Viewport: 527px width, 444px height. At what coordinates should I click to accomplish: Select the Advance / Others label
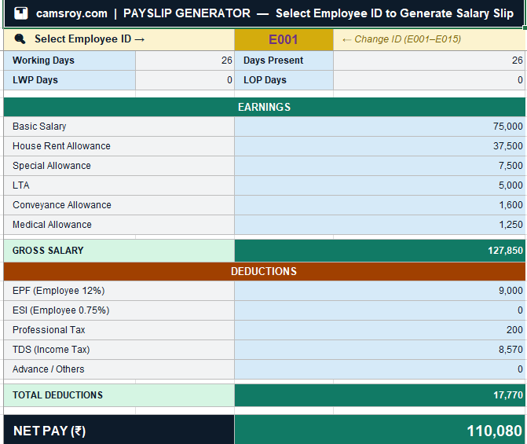pos(119,369)
